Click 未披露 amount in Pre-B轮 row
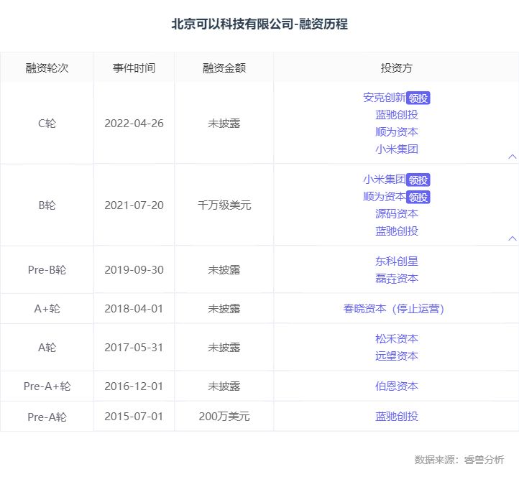The height and width of the screenshot is (487, 519). pyautogui.click(x=224, y=270)
